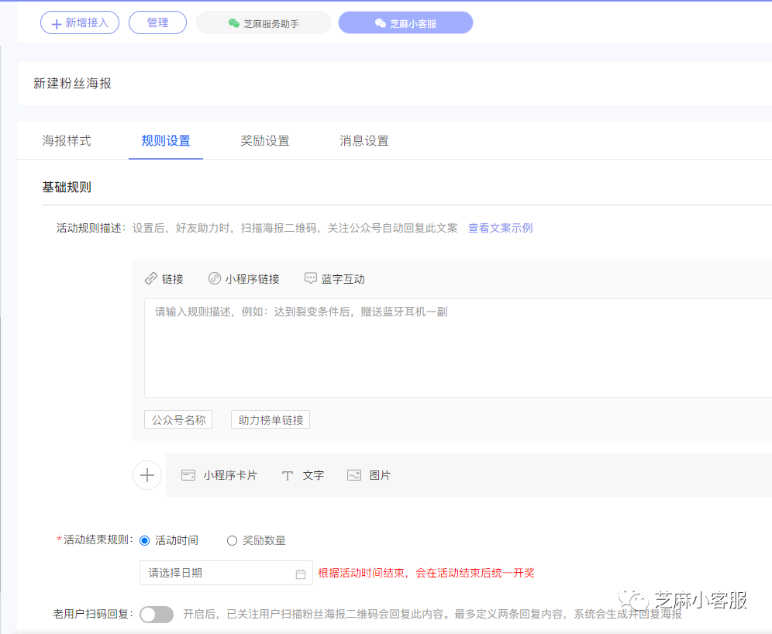Click the 蓝字互动 speech bubble icon
Image resolution: width=772 pixels, height=634 pixels.
[311, 278]
